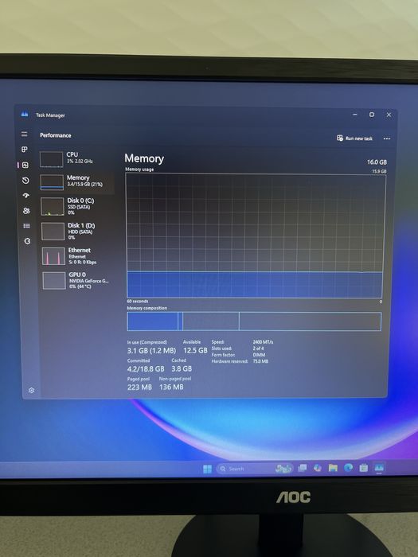The width and height of the screenshot is (418, 557).
Task: Open the Users page icon
Action: pos(26,211)
